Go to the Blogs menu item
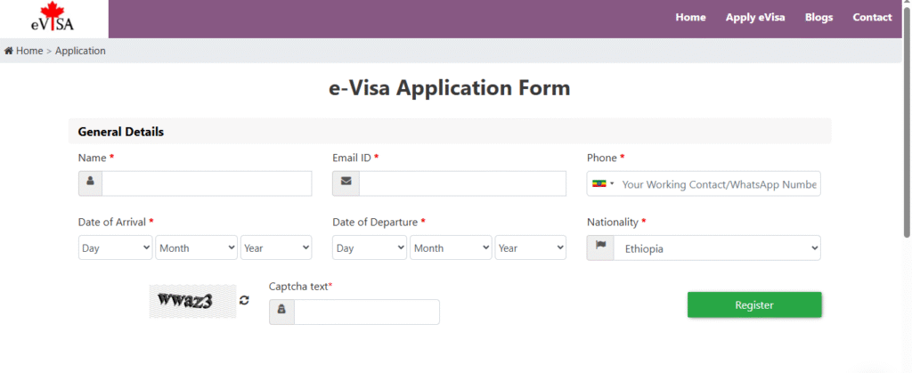This screenshot has width=912, height=373. [818, 18]
